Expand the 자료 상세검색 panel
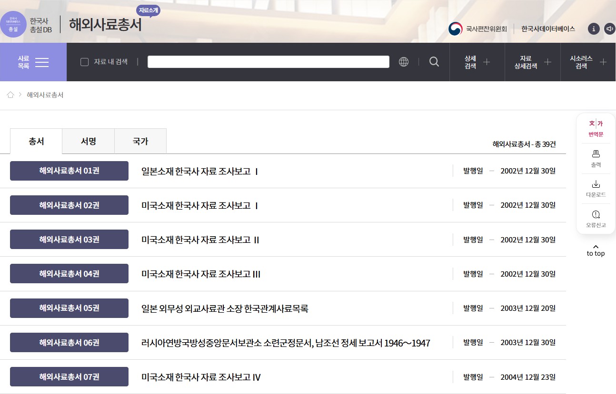616x394 pixels. pos(533,62)
